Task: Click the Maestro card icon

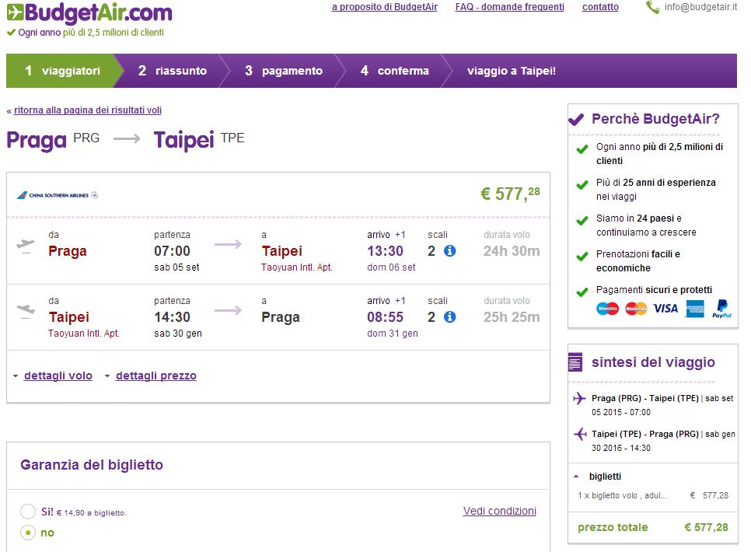Action: point(607,309)
